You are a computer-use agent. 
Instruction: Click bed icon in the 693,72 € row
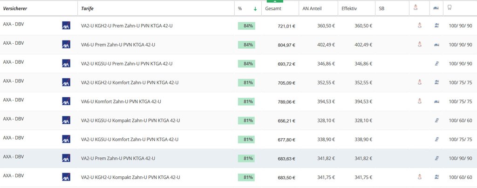click(x=436, y=63)
